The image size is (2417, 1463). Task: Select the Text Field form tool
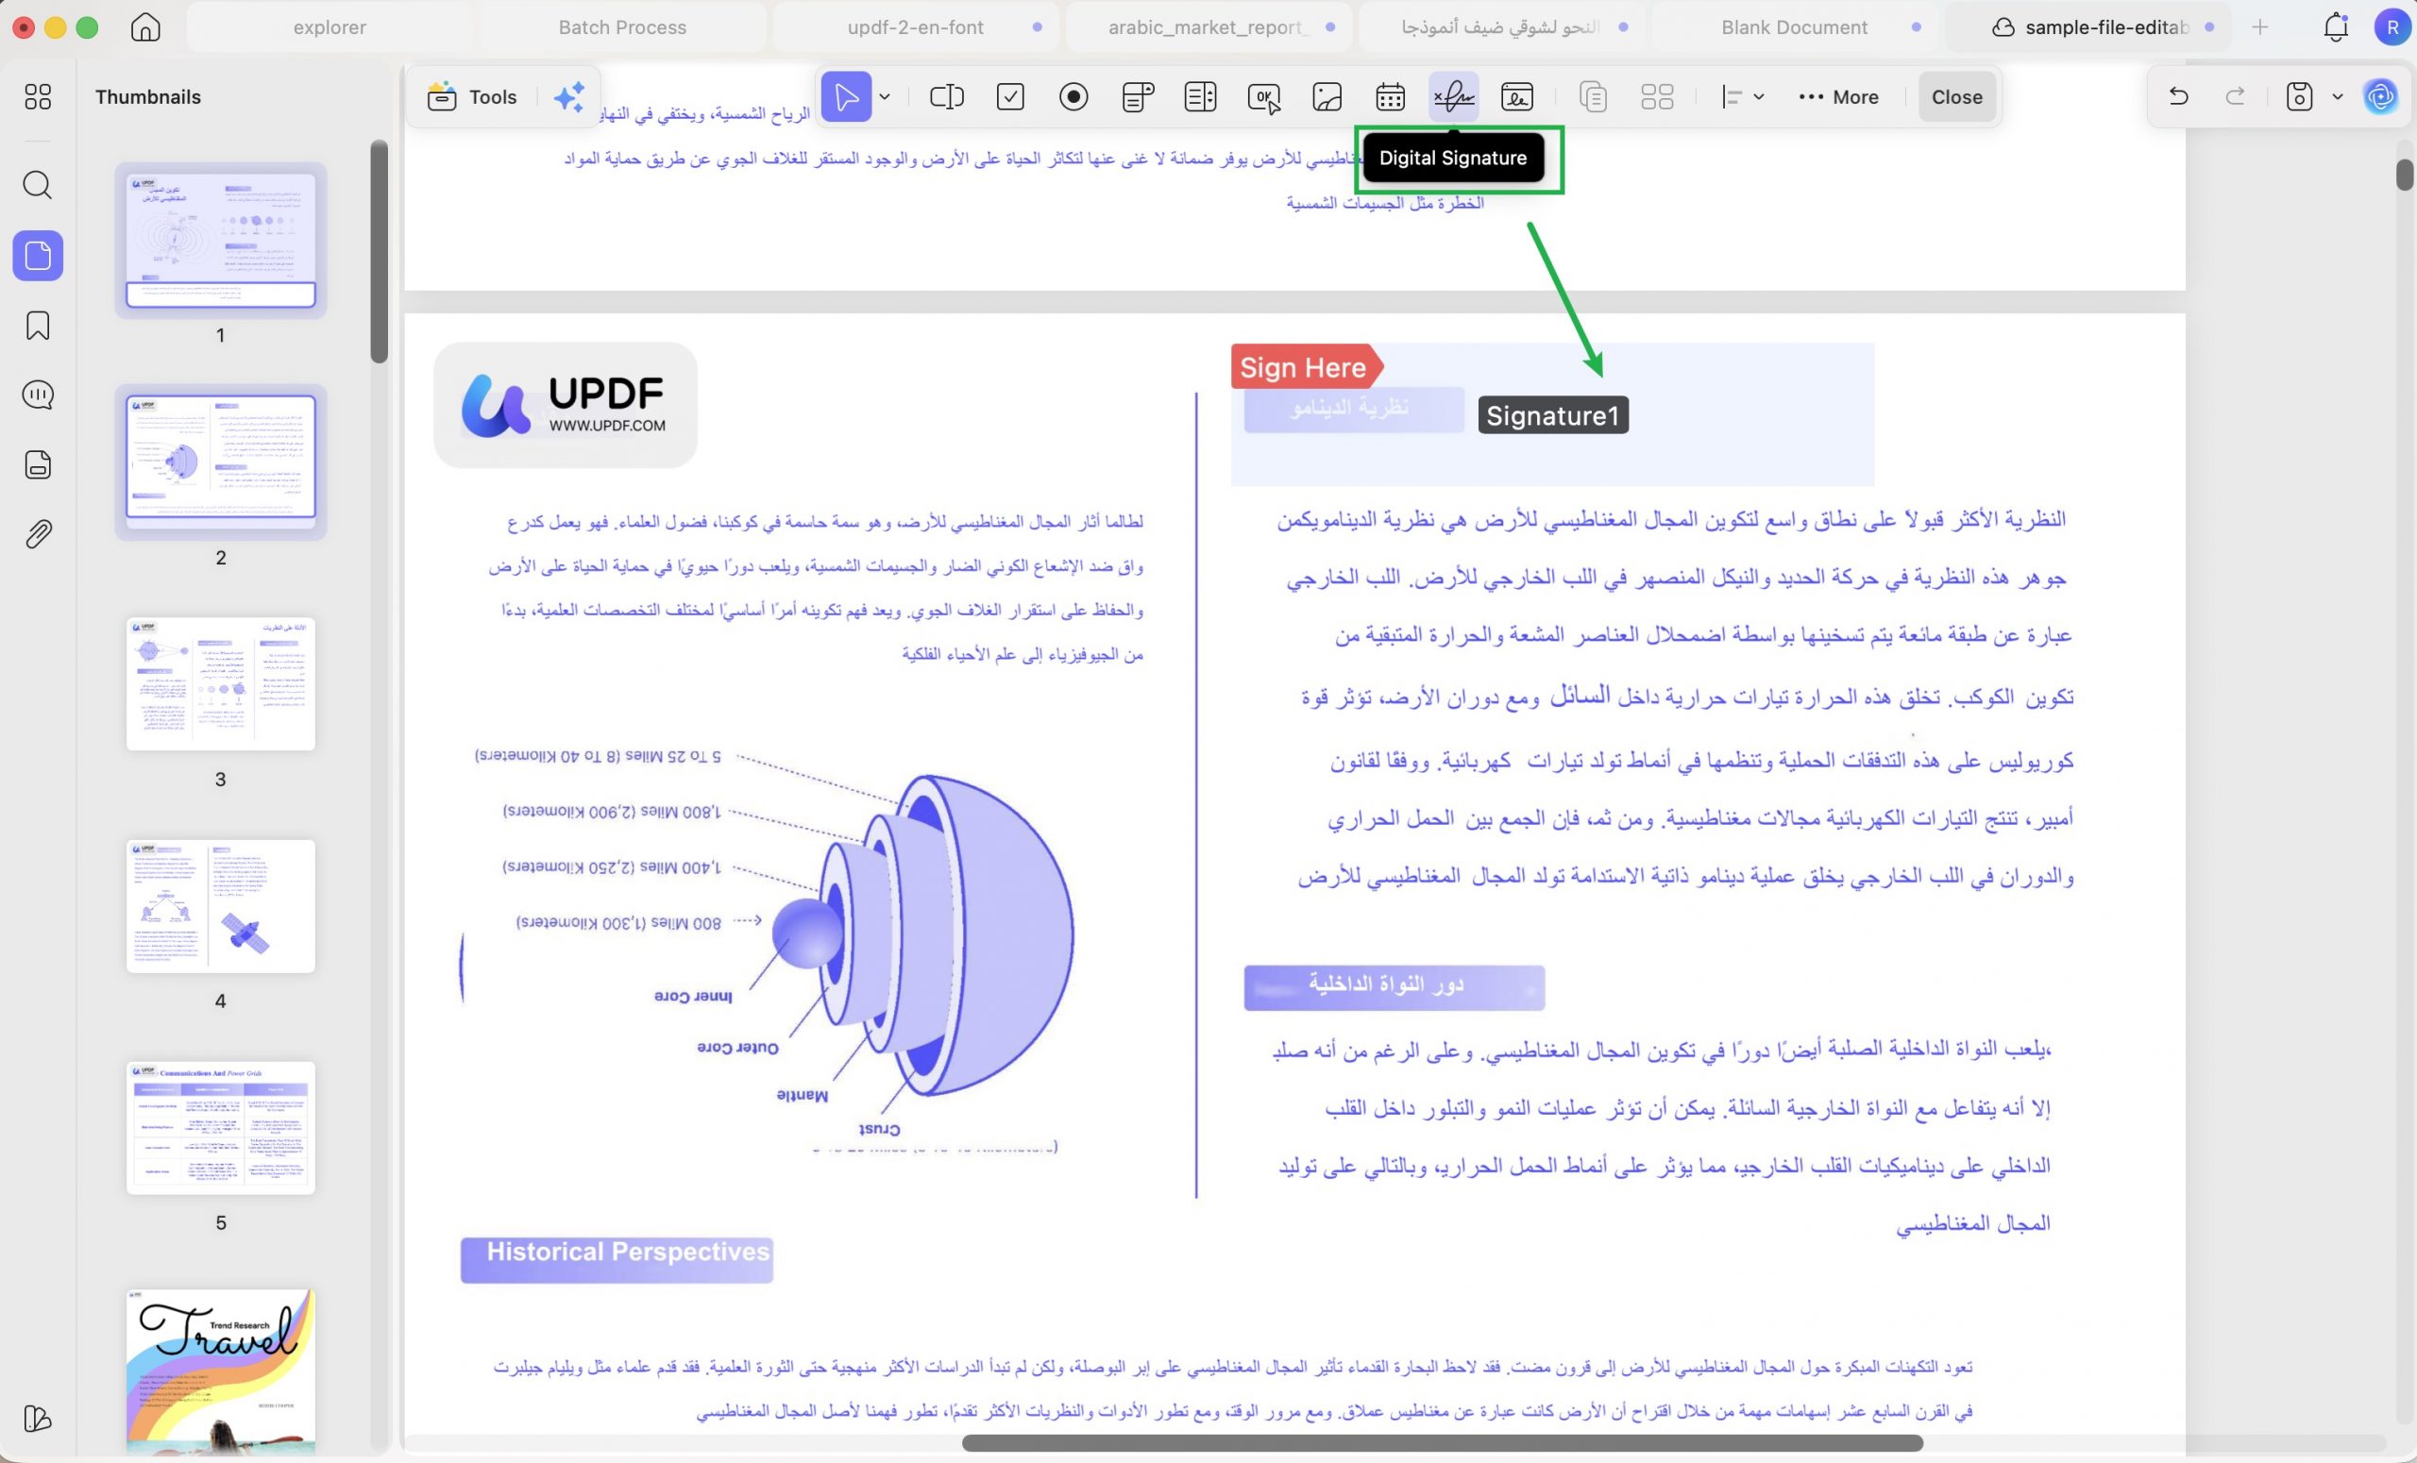pyautogui.click(x=947, y=97)
